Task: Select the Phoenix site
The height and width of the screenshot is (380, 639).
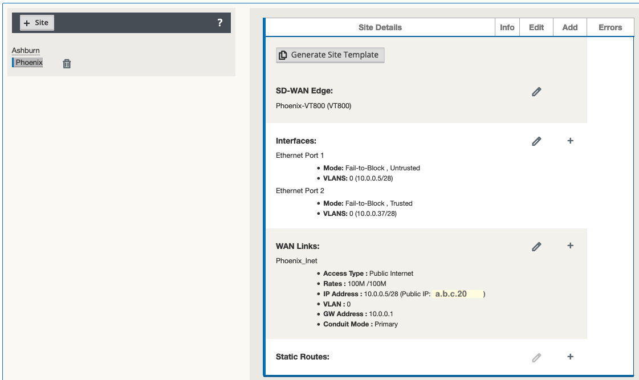Action: 29,63
